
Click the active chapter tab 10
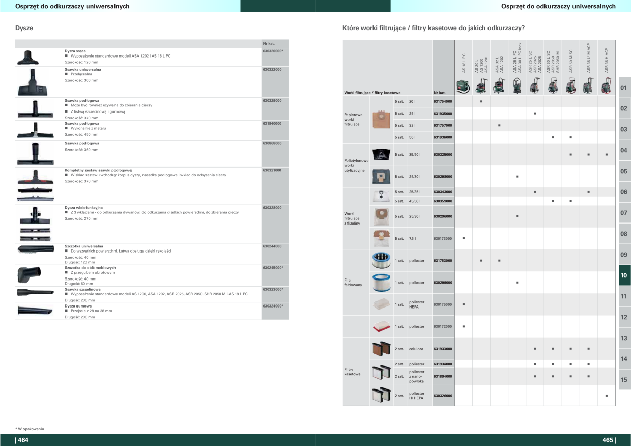click(624, 275)
